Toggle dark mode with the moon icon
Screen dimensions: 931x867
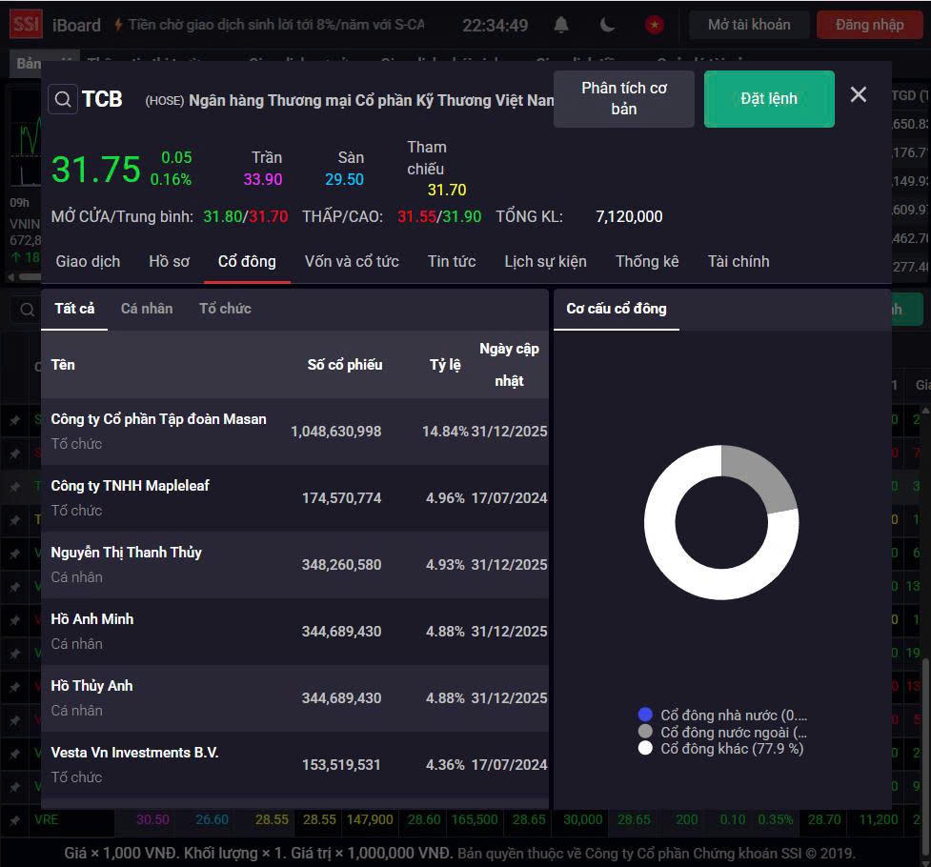(607, 25)
